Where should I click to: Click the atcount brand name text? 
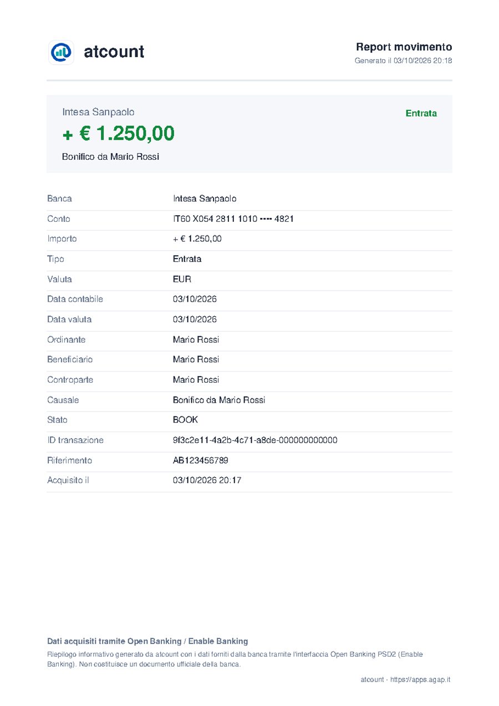click(x=114, y=52)
